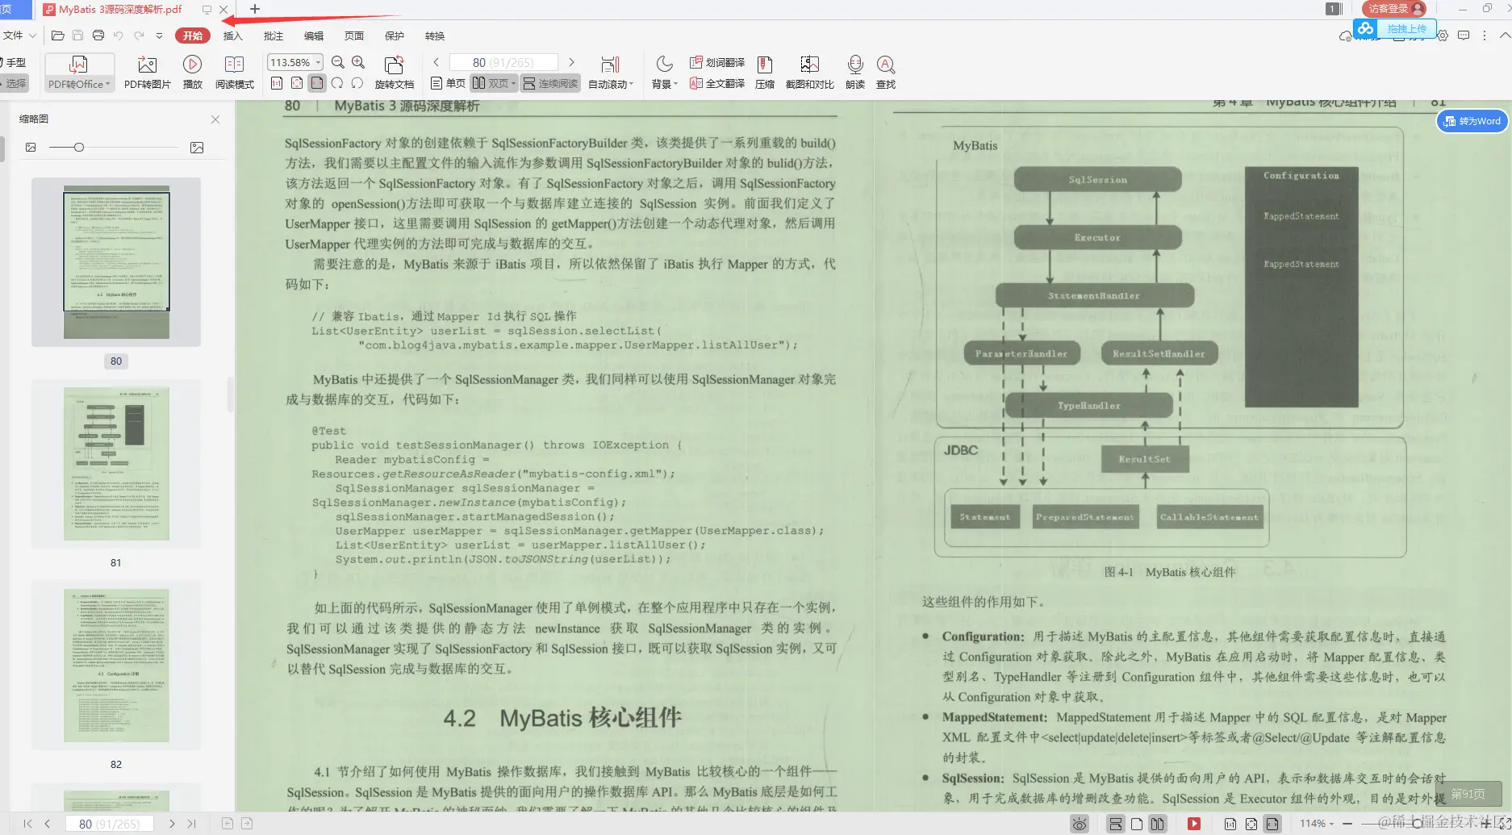Toggle 划词翻译 word translation

pos(717,61)
